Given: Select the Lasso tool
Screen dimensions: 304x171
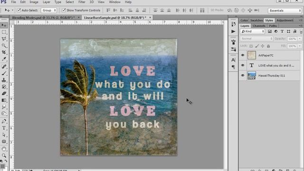Looking at the screenshot, I should (4, 39).
